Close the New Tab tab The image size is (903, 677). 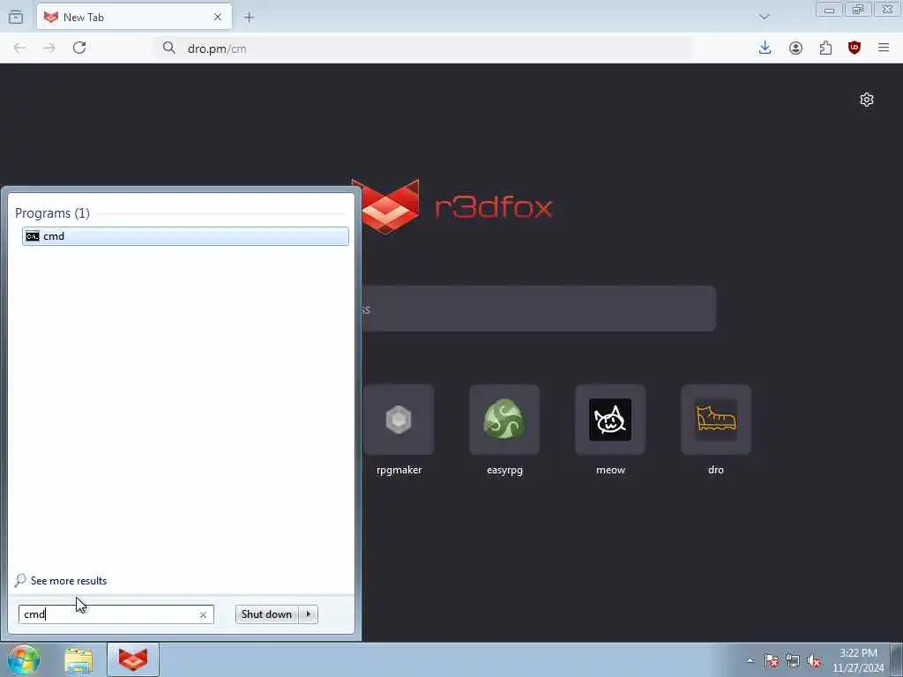tap(218, 18)
